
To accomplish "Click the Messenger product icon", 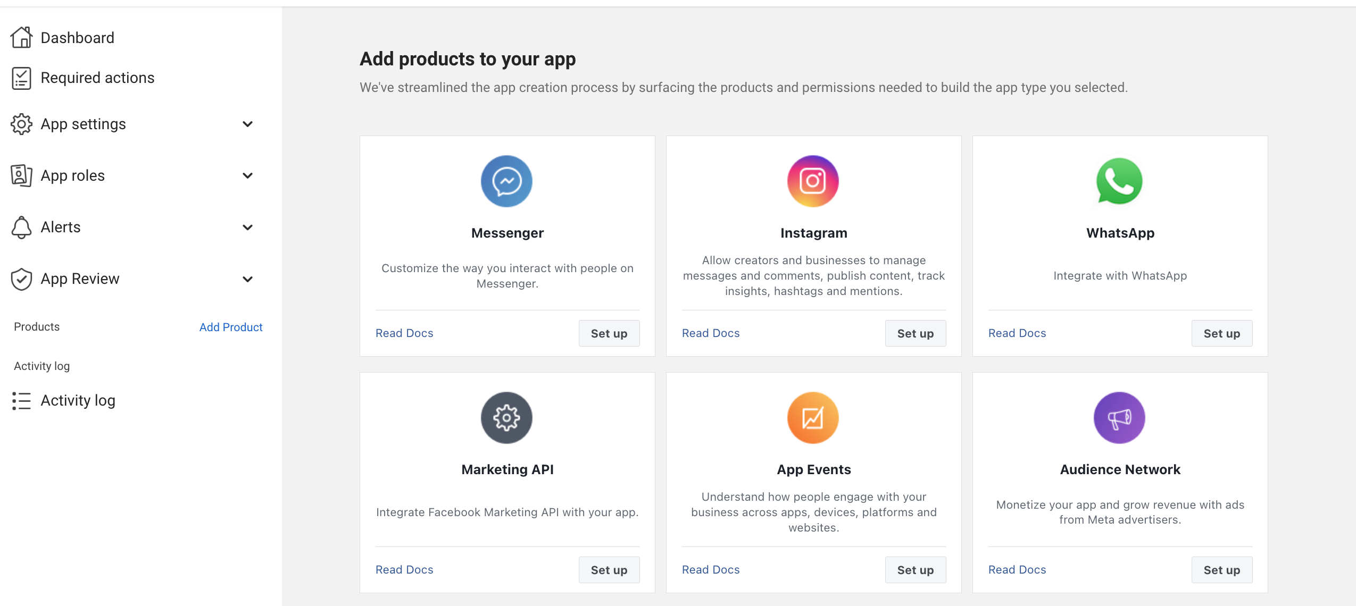I will pos(506,181).
